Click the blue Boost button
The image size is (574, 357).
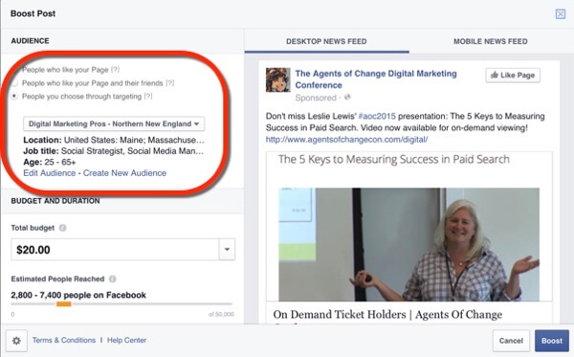click(552, 341)
